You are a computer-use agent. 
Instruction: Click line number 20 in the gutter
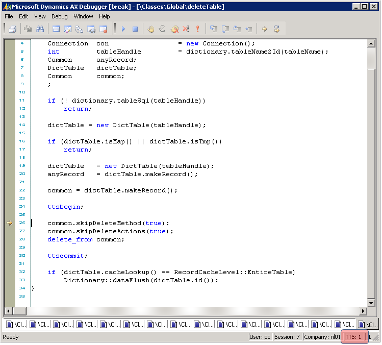(x=22, y=174)
